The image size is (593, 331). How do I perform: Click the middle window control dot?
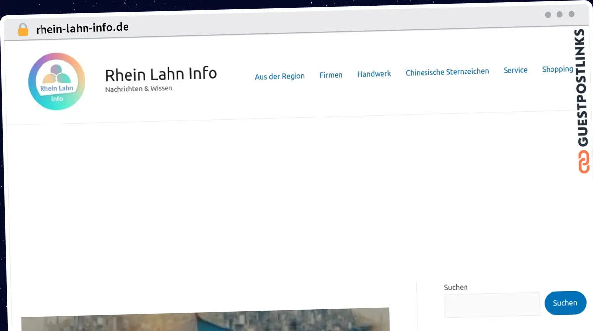[x=560, y=15]
